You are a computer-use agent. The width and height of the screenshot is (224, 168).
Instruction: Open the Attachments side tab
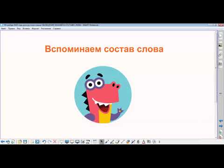(220, 55)
